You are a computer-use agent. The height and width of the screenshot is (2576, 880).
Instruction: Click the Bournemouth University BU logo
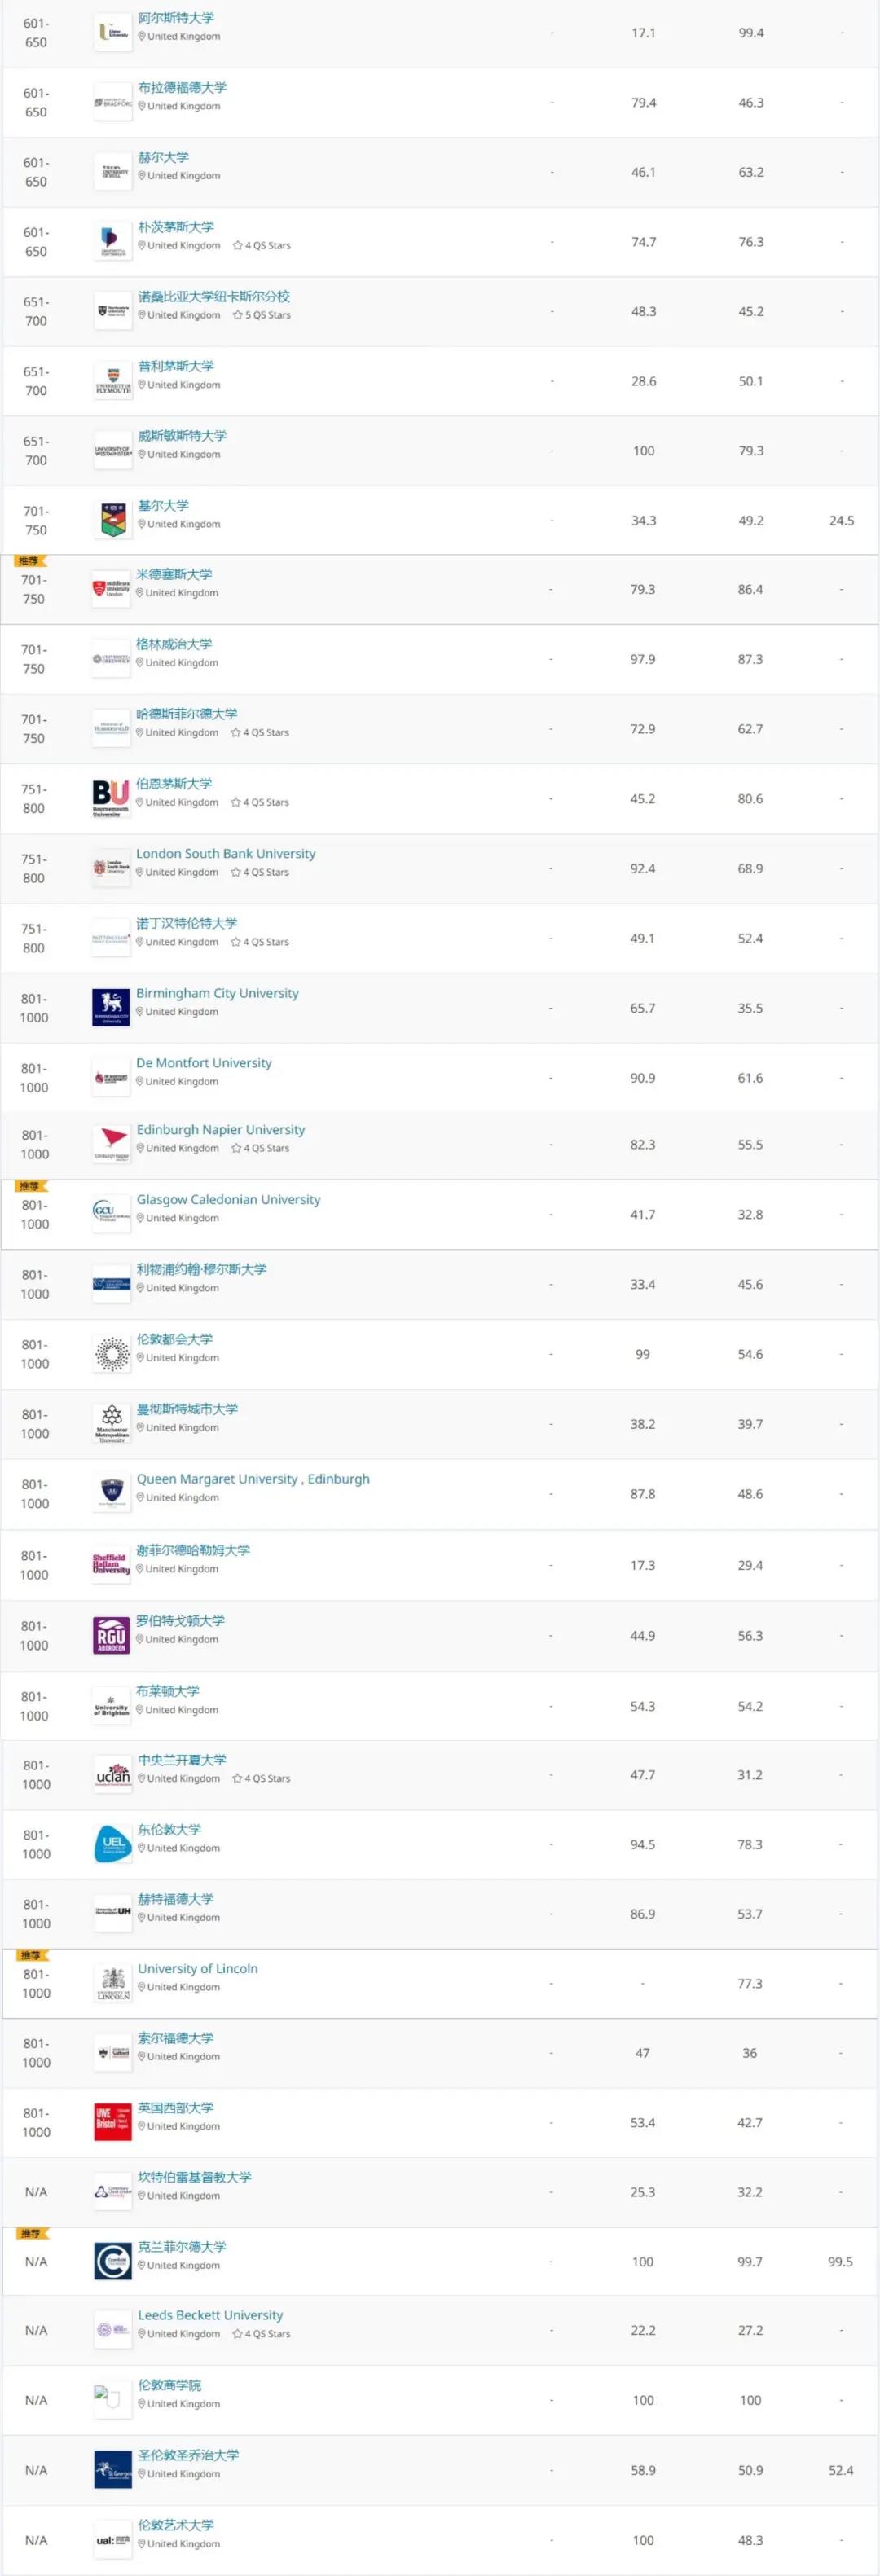coord(111,798)
